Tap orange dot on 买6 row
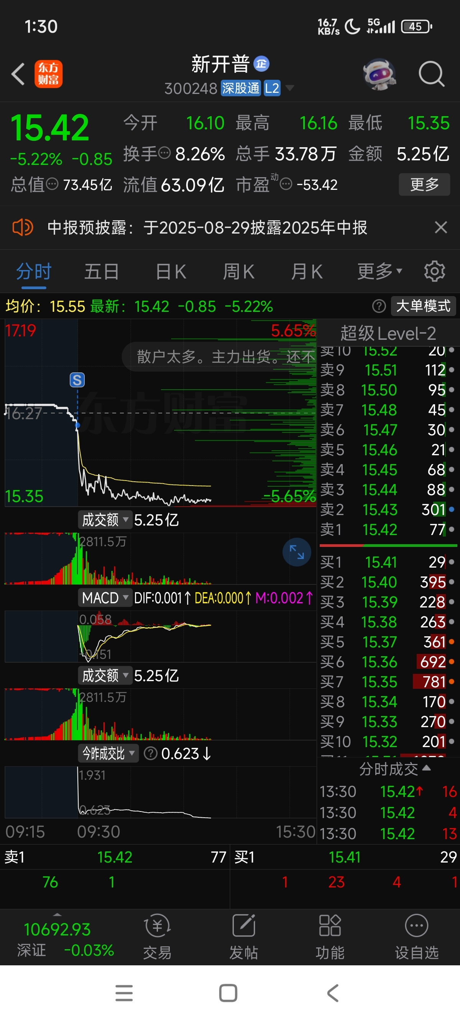Viewport: 460px width, 1024px height. (451, 662)
